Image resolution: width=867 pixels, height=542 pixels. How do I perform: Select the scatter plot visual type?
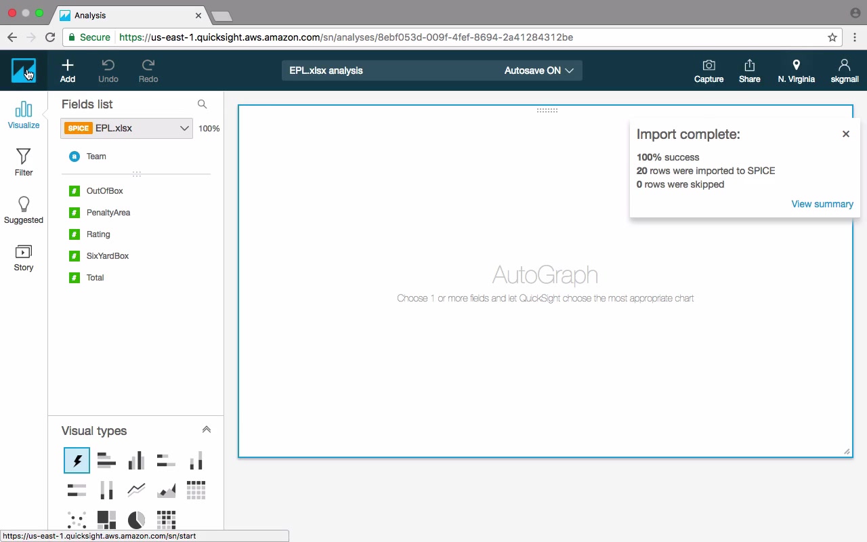coord(77,520)
